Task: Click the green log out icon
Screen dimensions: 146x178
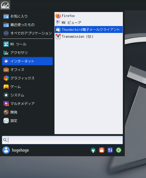Action: point(119,150)
